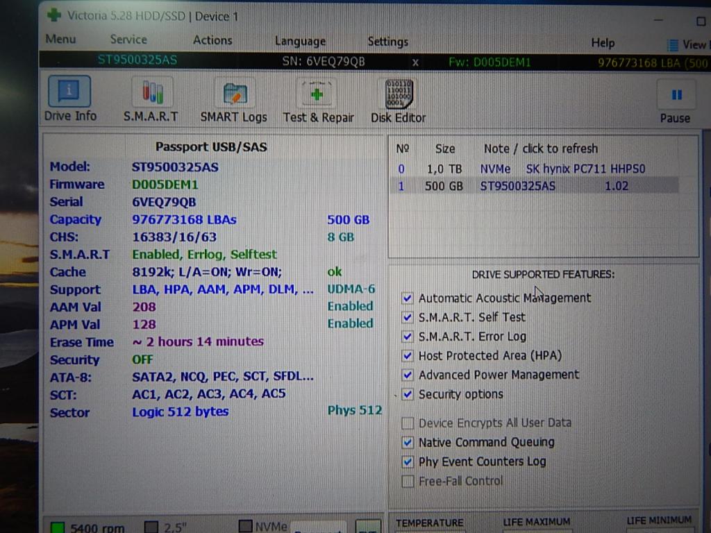Toggle Phy Event Counters Log checkbox
The image size is (711, 533).
407,462
